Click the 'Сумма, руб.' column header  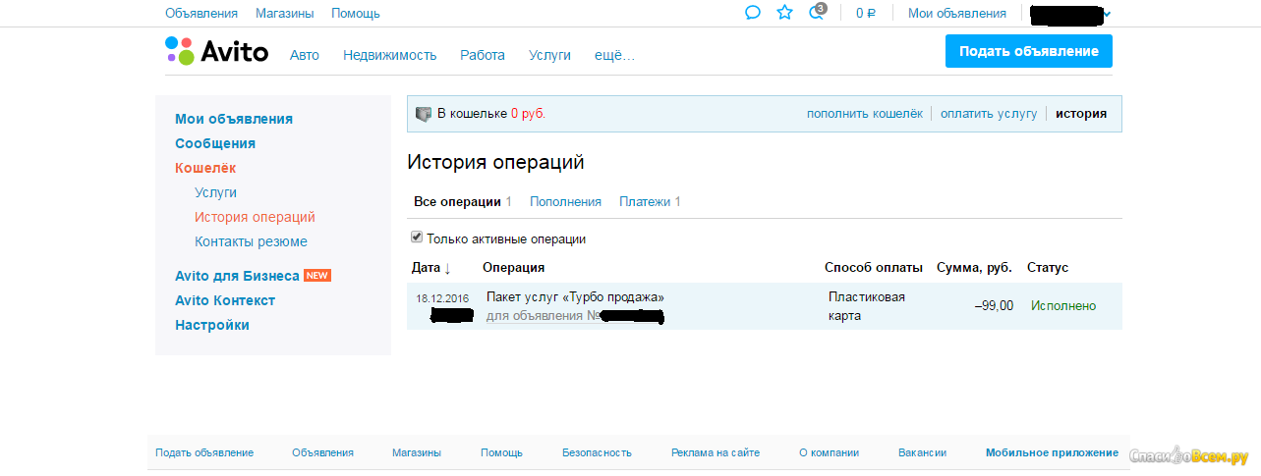pyautogui.click(x=975, y=267)
